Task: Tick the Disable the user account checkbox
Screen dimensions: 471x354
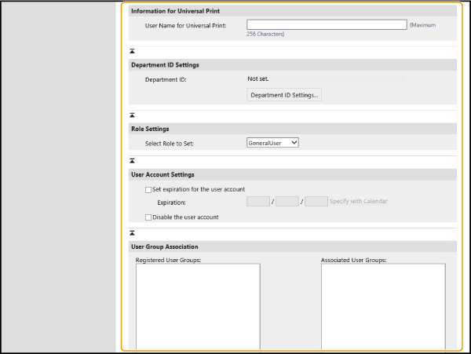Action: click(x=148, y=217)
